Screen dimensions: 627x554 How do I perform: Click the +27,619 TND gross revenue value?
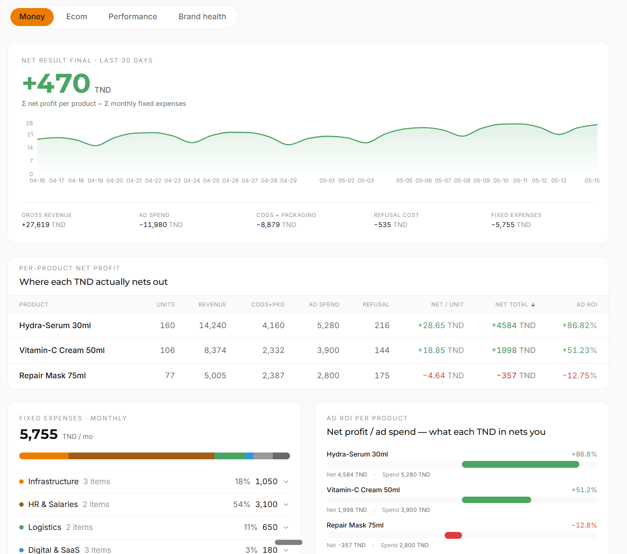pos(43,225)
